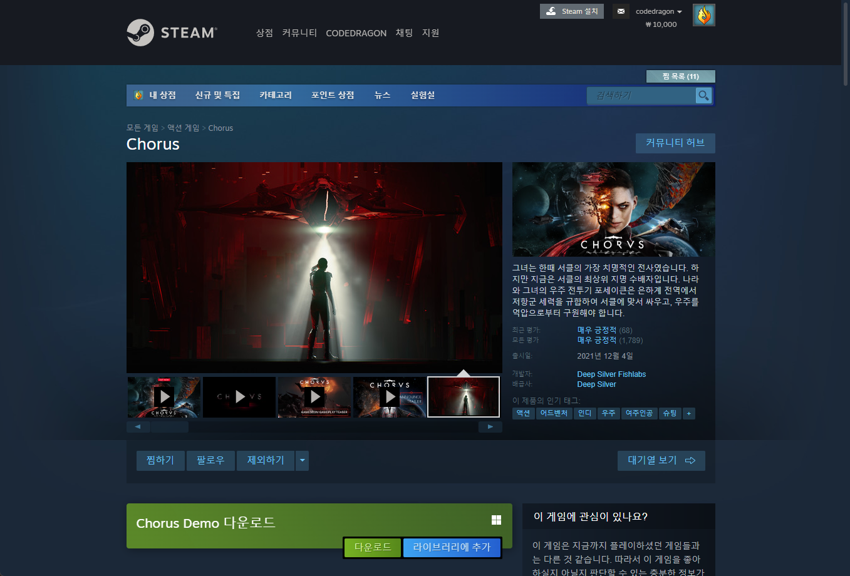
Task: Click the Steam logo
Action: (172, 33)
